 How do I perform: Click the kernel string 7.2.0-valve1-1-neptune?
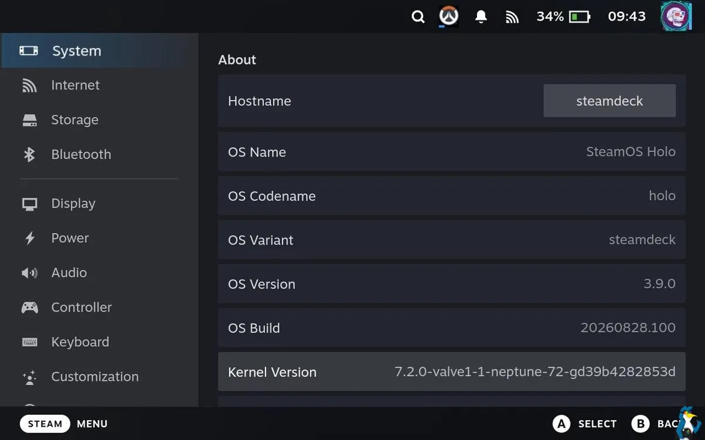535,372
